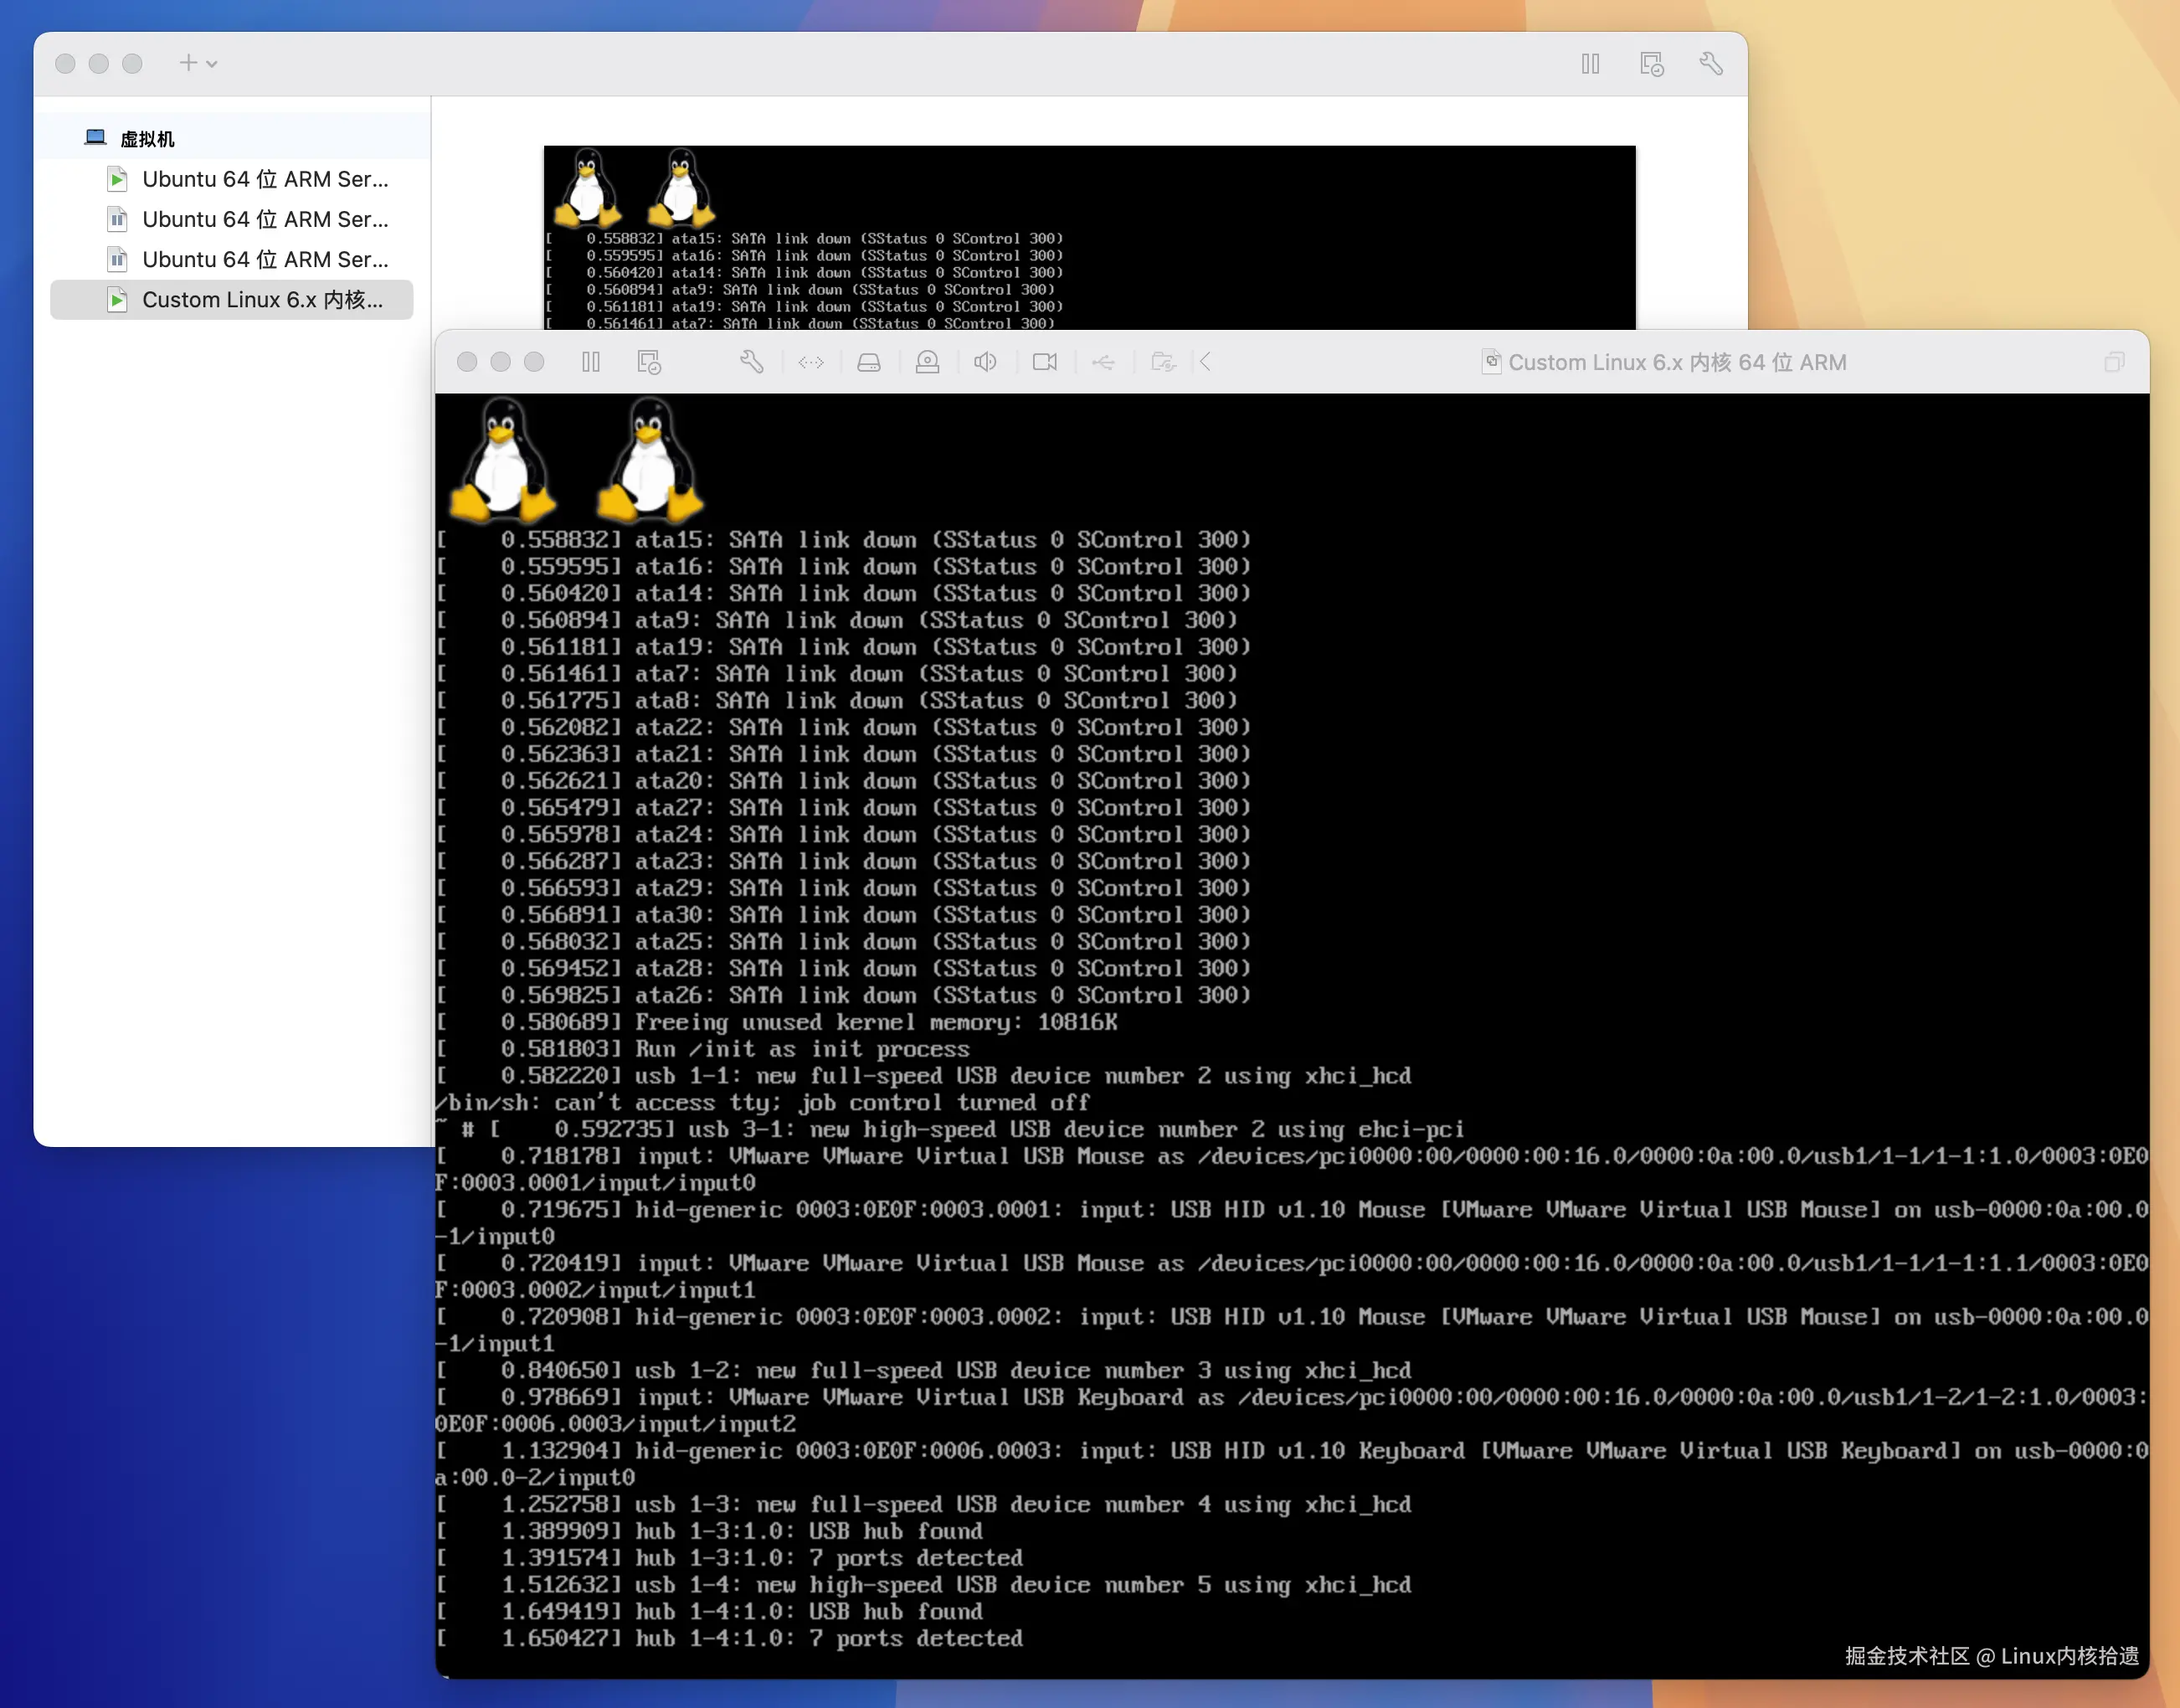2180x1708 pixels.
Task: Pause the Custom Linux VM from its window toolbar
Action: [x=591, y=362]
